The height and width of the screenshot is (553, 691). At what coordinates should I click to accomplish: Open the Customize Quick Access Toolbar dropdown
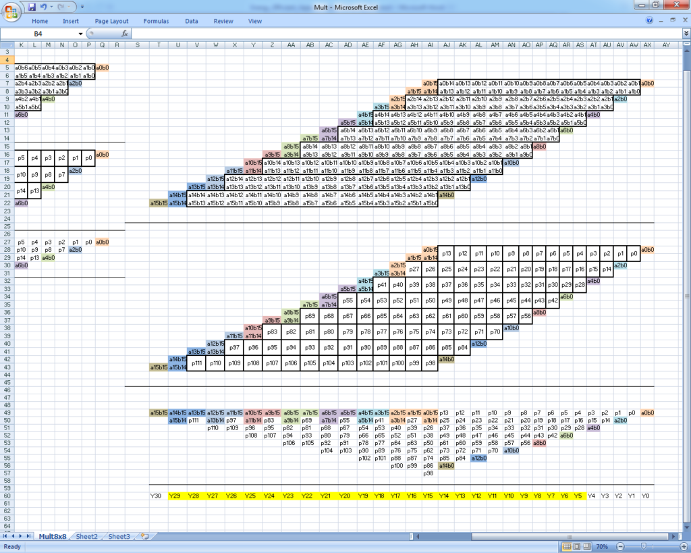pyautogui.click(x=82, y=6)
